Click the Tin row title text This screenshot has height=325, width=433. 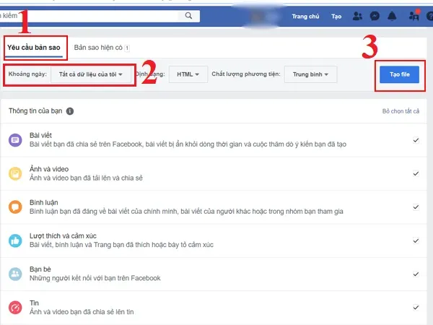(34, 303)
